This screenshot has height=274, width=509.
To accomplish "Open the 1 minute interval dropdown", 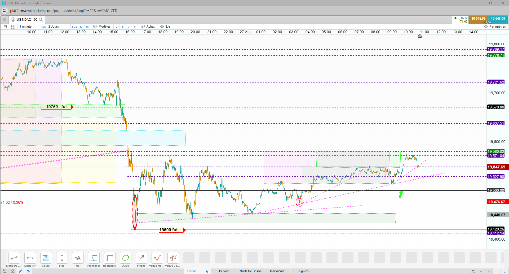I will [25, 27].
